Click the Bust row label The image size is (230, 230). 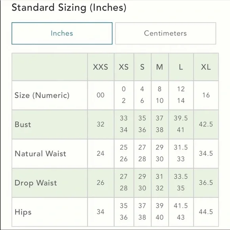point(23,125)
